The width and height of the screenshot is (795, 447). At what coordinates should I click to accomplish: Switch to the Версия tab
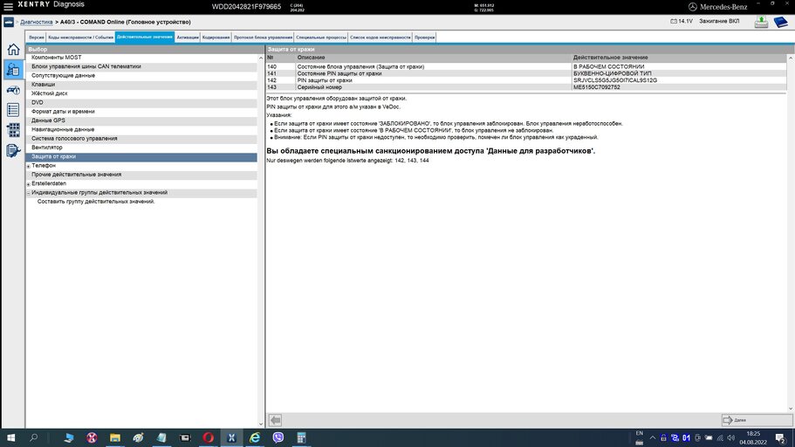coord(37,37)
